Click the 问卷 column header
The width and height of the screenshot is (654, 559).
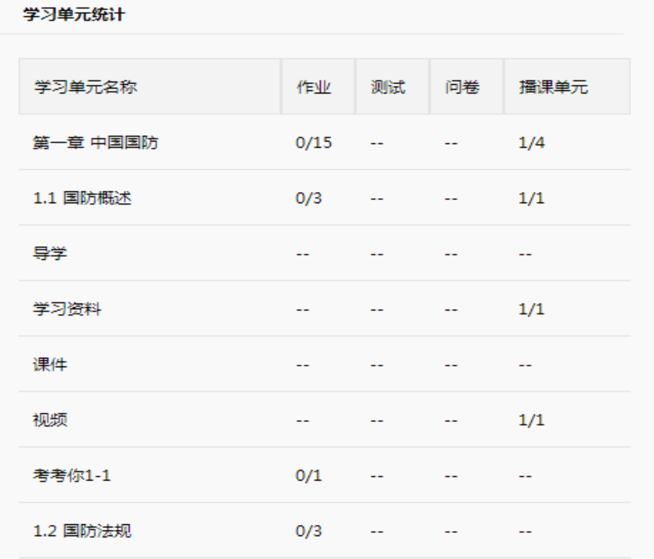coord(462,87)
